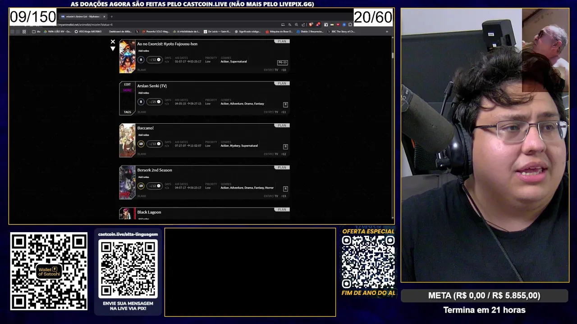577x324 pixels.
Task: Click air dates 04-07-17 to 06-23-17
Action: click(188, 188)
